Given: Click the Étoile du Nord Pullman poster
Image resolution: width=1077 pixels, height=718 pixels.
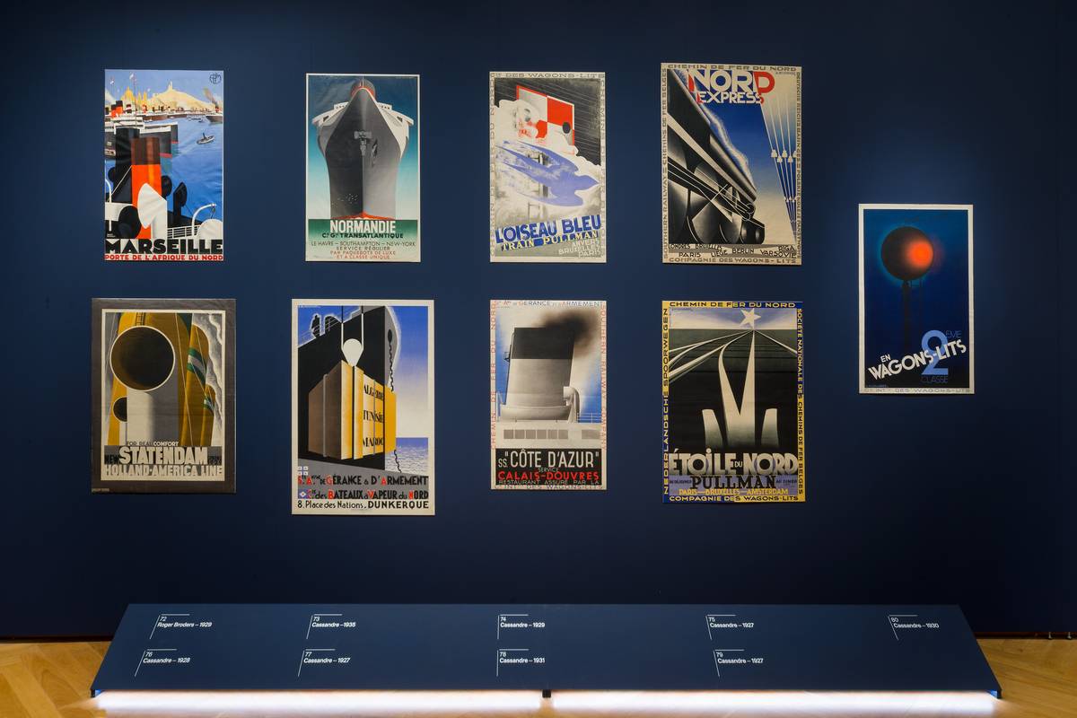Looking at the screenshot, I should pos(732,401).
